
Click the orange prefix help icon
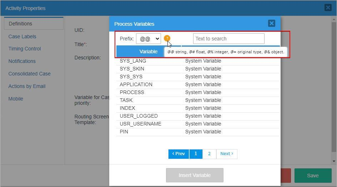tap(167, 38)
